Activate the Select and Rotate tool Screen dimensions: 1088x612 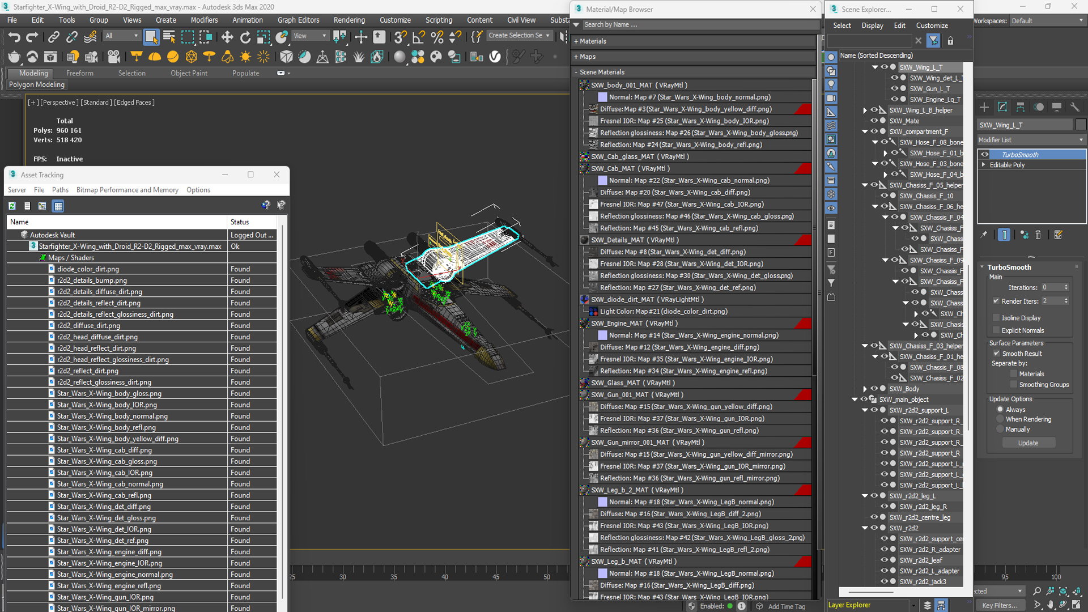click(x=245, y=37)
